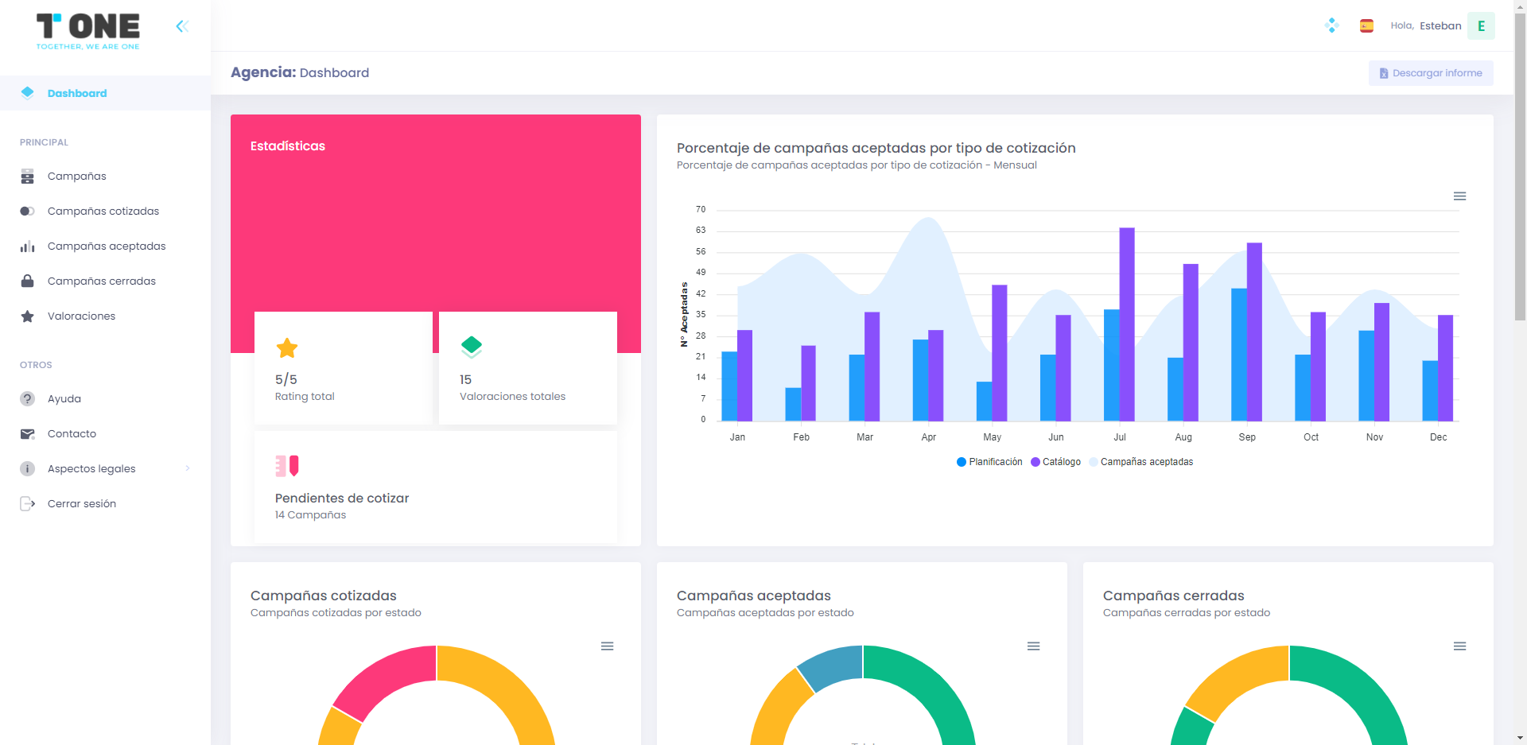Click the yellow star Rating total icon
Viewport: 1527px width, 745px height.
click(x=287, y=347)
